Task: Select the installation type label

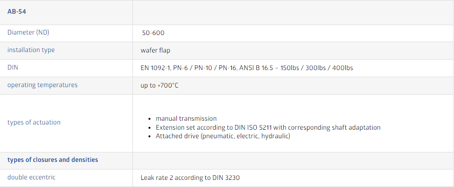Action: pos(31,50)
